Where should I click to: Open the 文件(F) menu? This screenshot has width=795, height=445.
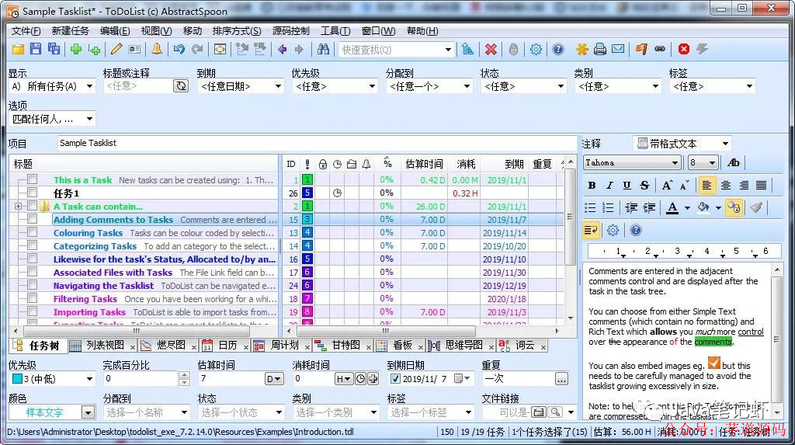[26, 31]
